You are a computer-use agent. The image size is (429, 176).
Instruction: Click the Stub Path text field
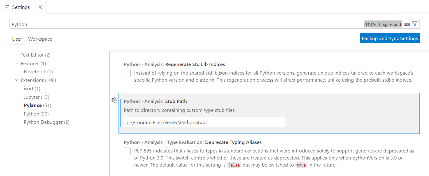pos(204,122)
